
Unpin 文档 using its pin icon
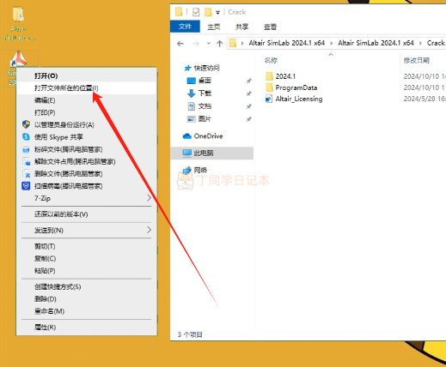point(249,106)
